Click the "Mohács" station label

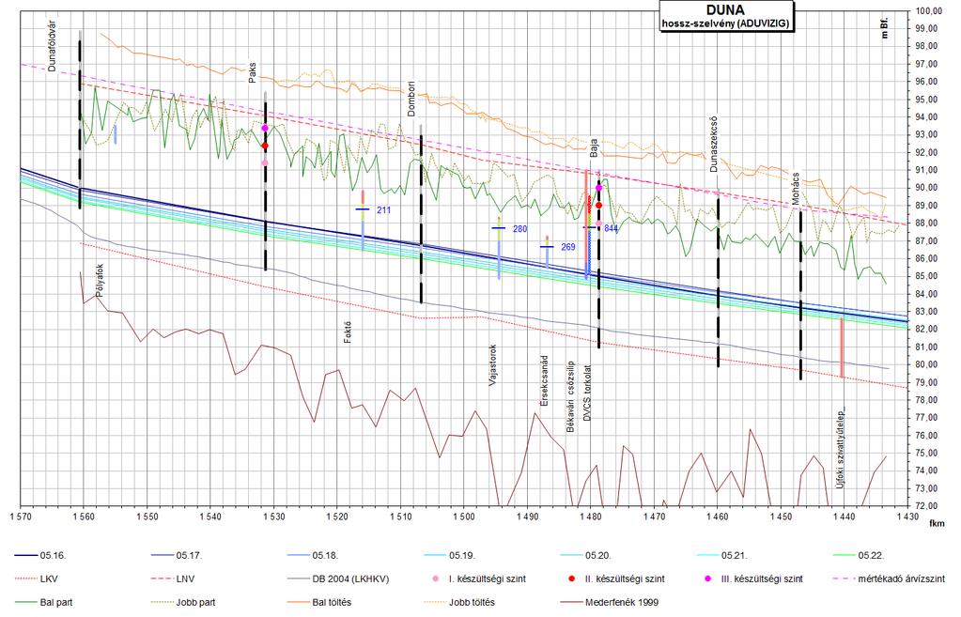coord(795,188)
